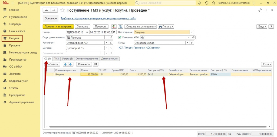Expand the Контрагент dropdown list
Screen dimensions: 277x137
coord(107,43)
